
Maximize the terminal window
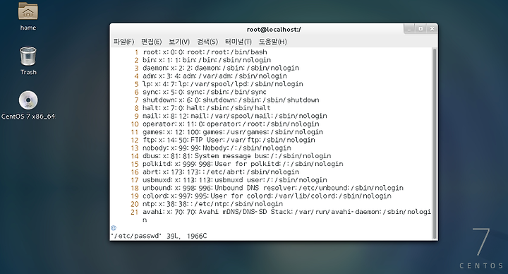coord(421,29)
